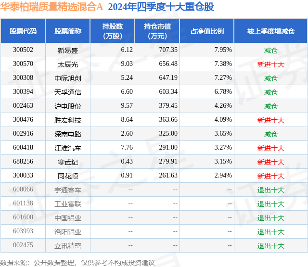The width and height of the screenshot is (308, 267).
Task: Click market value 707.35
Action: (168, 50)
